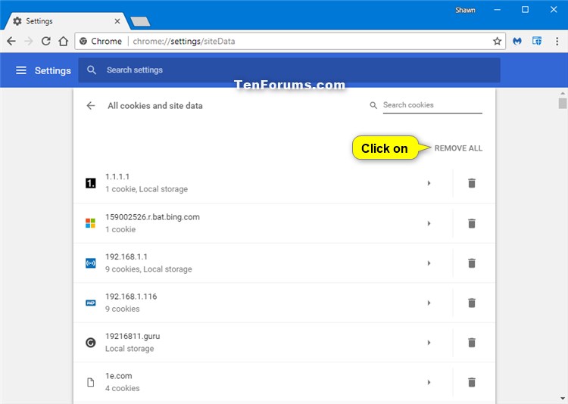Image resolution: width=568 pixels, height=404 pixels.
Task: Focus the Search cookies field
Action: pos(432,105)
